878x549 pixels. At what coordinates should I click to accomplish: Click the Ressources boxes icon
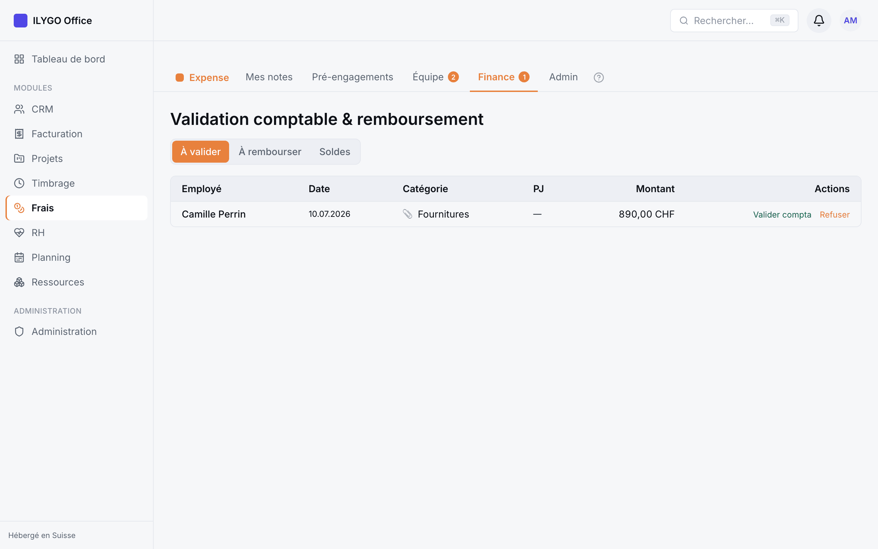[19, 282]
